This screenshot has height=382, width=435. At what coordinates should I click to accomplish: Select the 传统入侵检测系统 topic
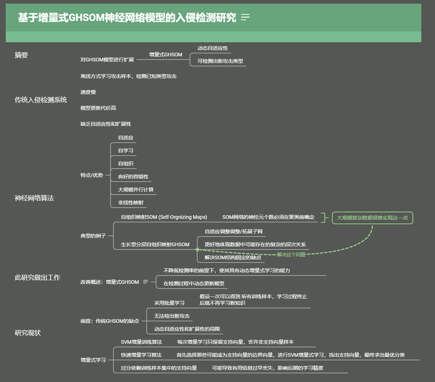(x=40, y=100)
